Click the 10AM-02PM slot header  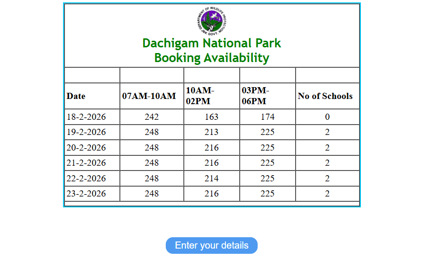tap(200, 96)
